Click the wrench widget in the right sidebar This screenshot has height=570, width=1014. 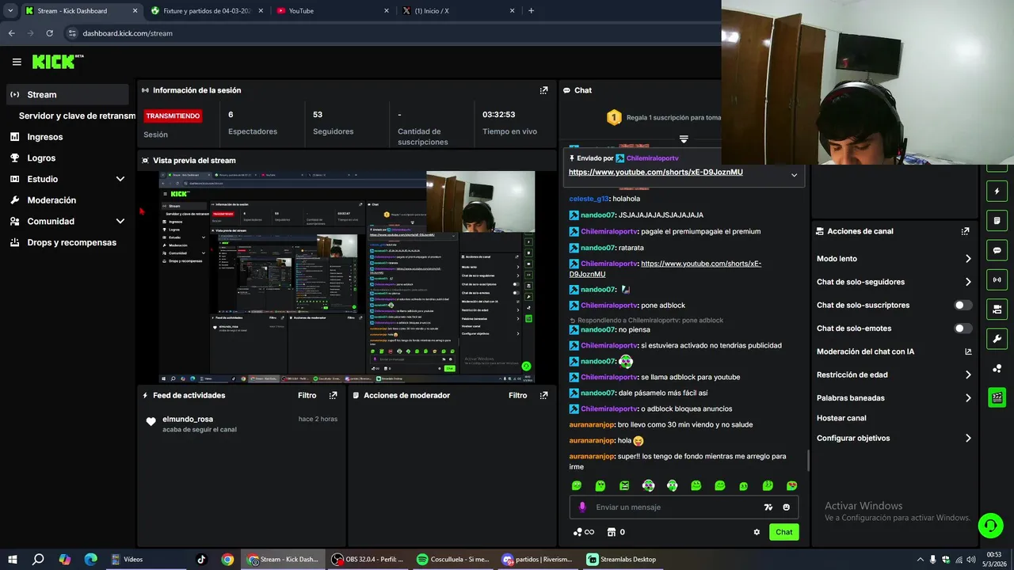coord(997,339)
